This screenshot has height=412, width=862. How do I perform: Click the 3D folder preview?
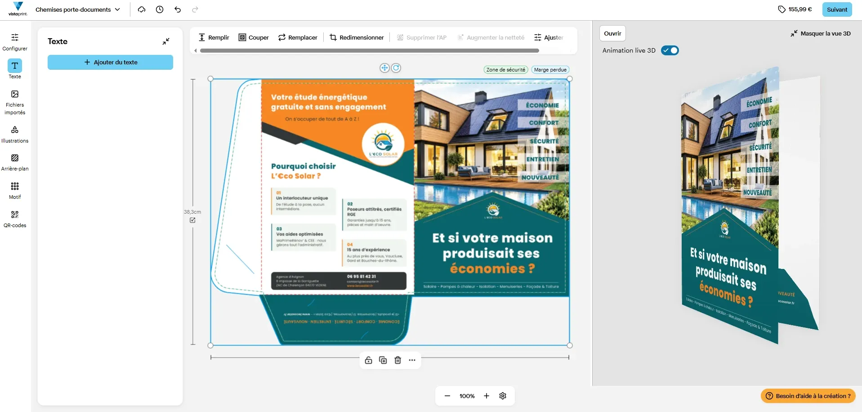pyautogui.click(x=751, y=205)
